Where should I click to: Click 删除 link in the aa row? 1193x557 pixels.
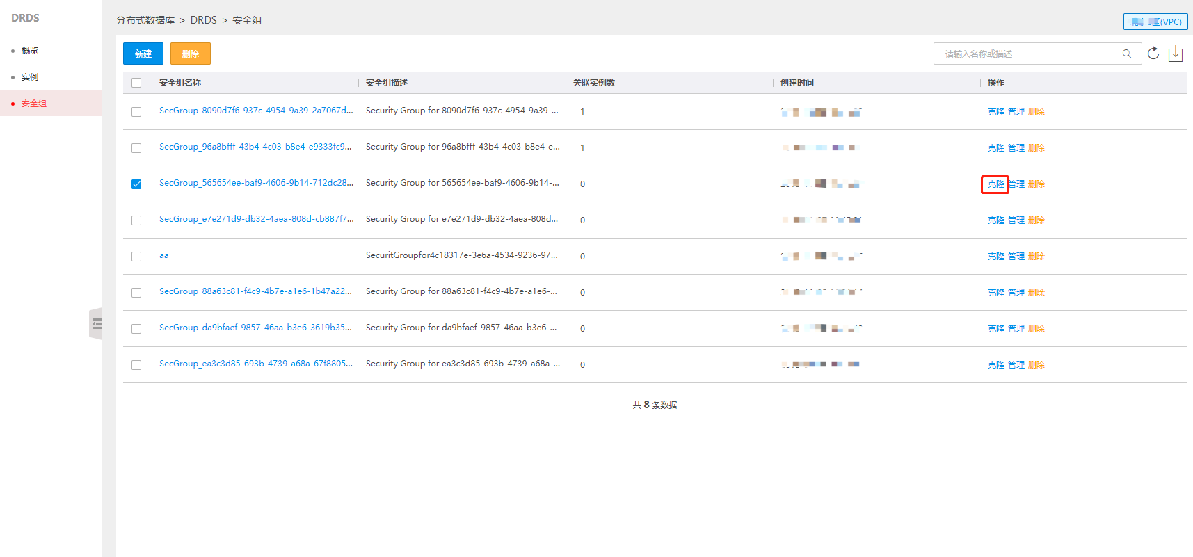coord(1036,257)
